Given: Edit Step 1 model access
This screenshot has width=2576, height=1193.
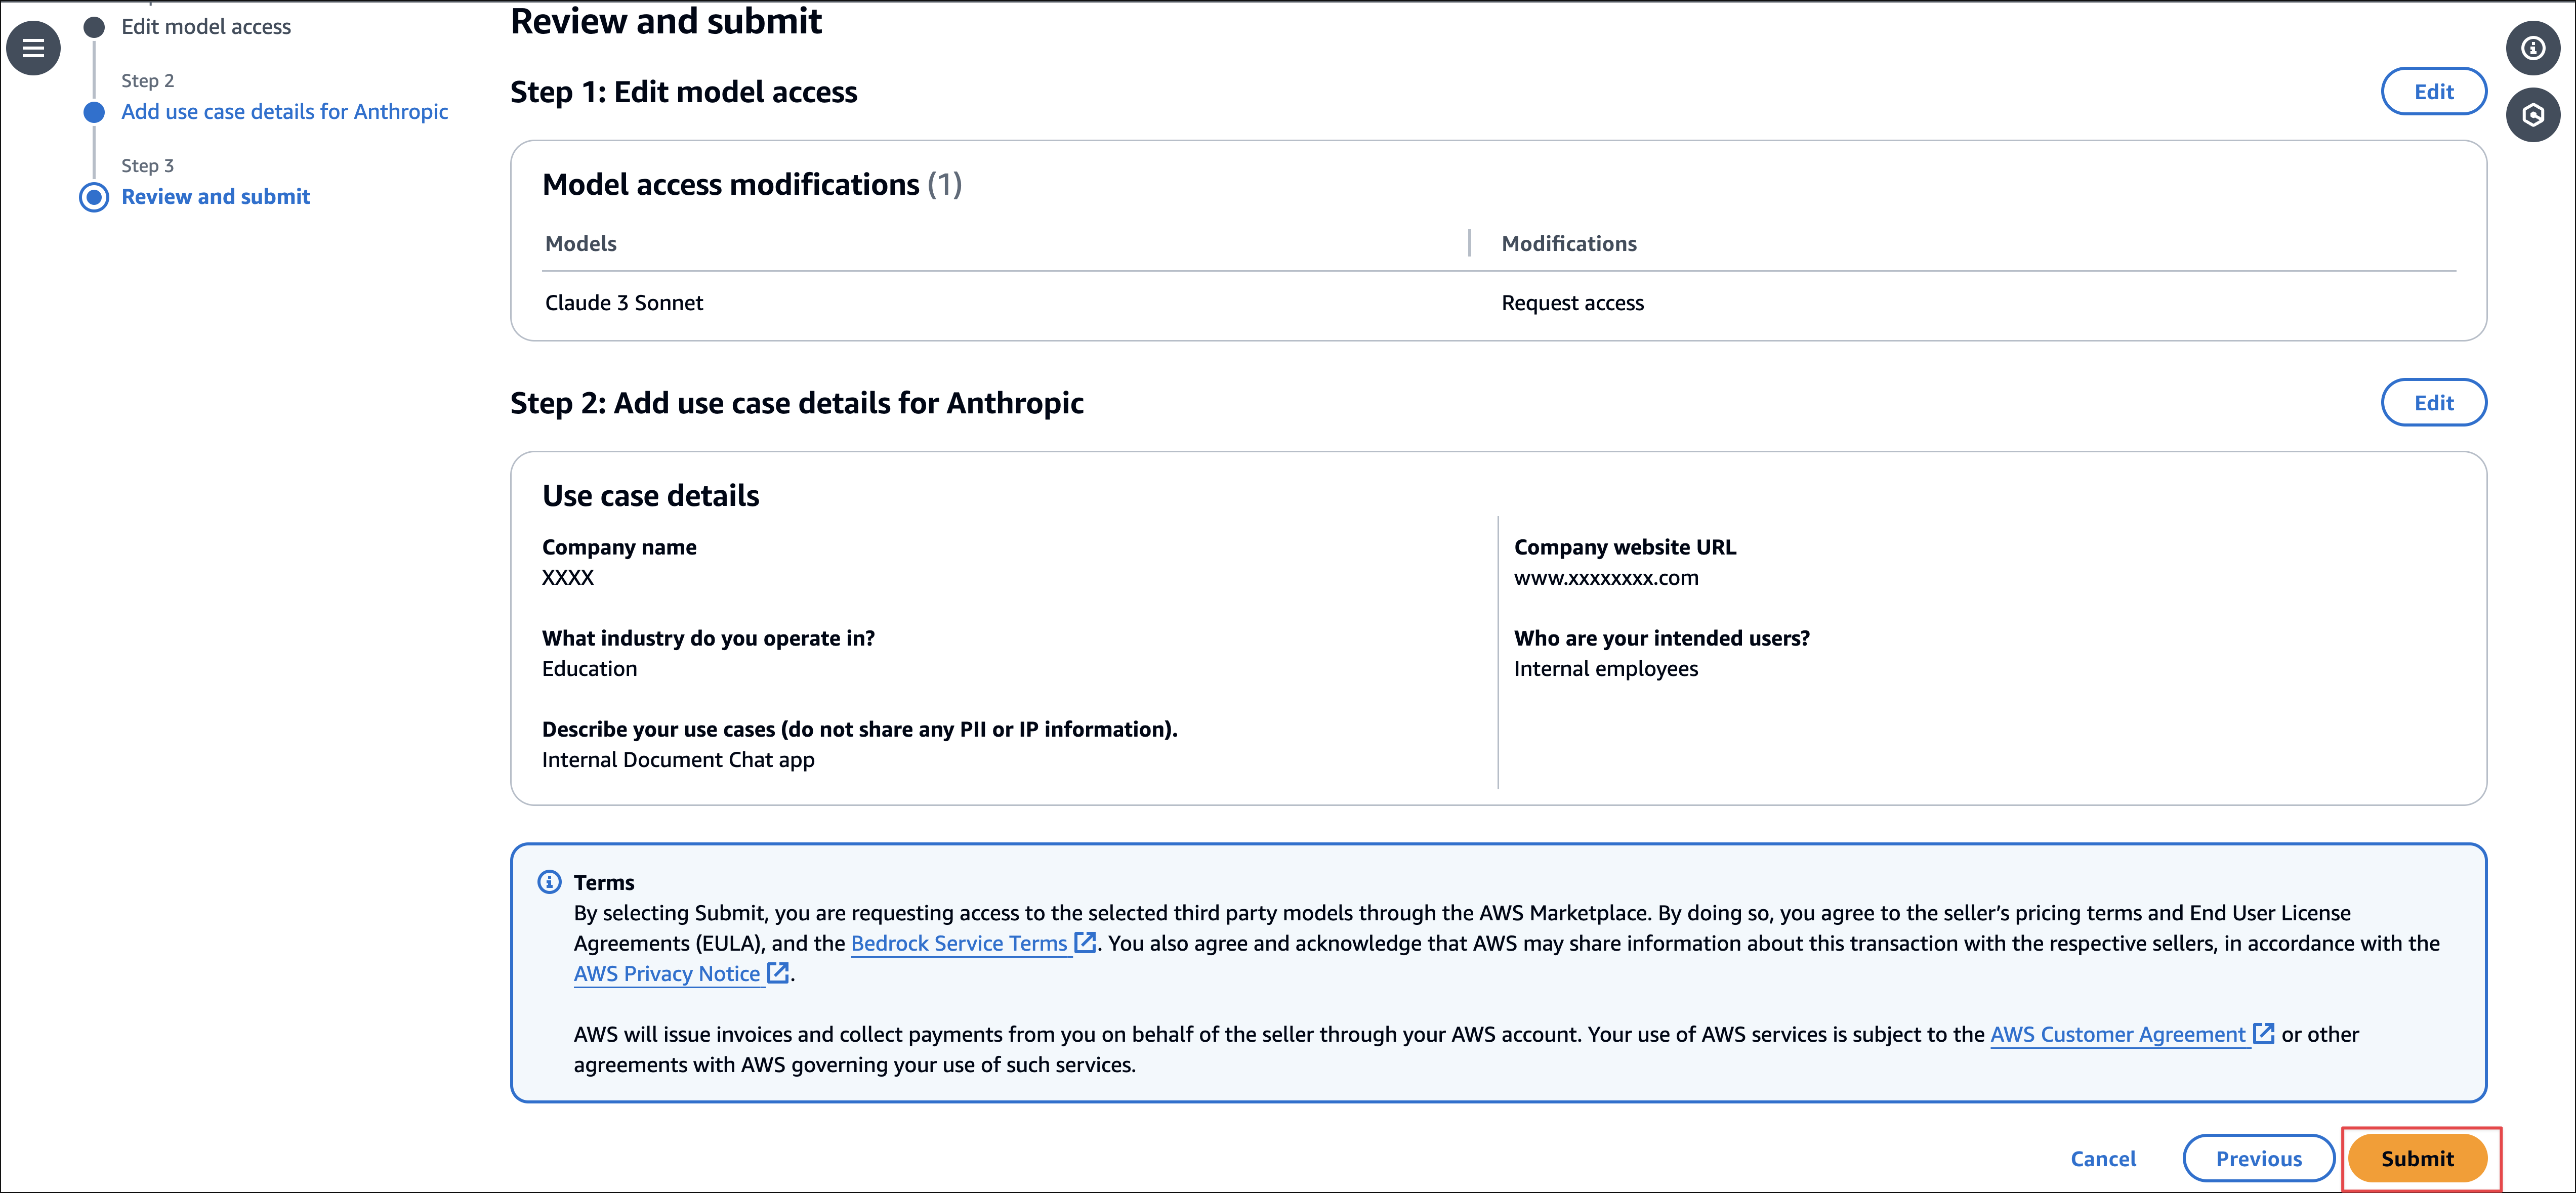Looking at the screenshot, I should 2432,92.
